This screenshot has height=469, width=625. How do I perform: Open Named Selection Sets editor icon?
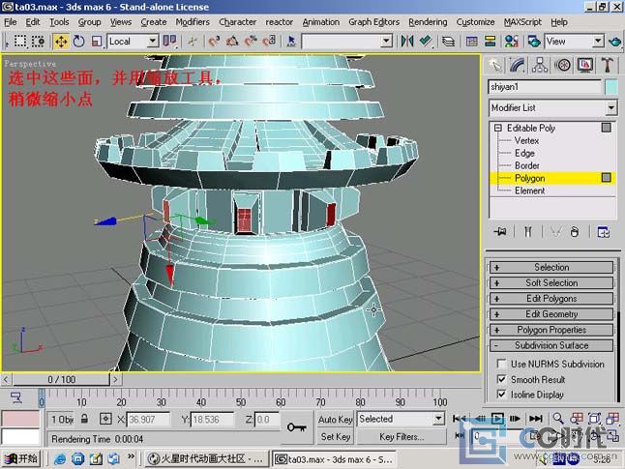point(291,41)
